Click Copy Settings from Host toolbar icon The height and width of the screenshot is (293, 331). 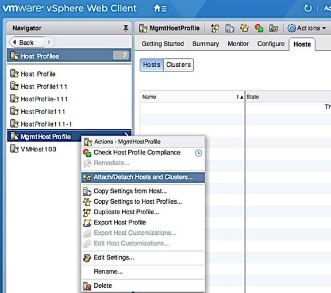[x=229, y=28]
